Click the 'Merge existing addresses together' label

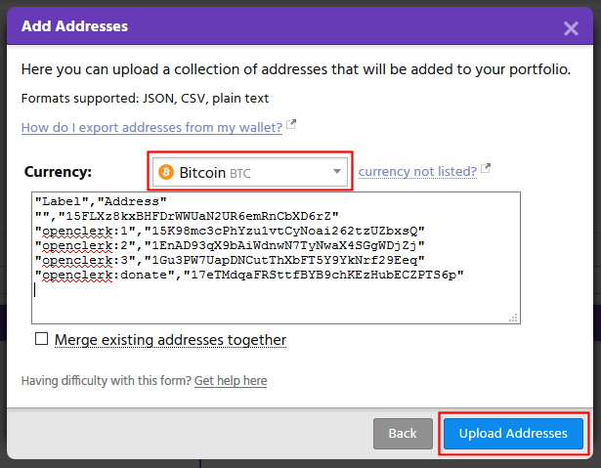tap(170, 340)
